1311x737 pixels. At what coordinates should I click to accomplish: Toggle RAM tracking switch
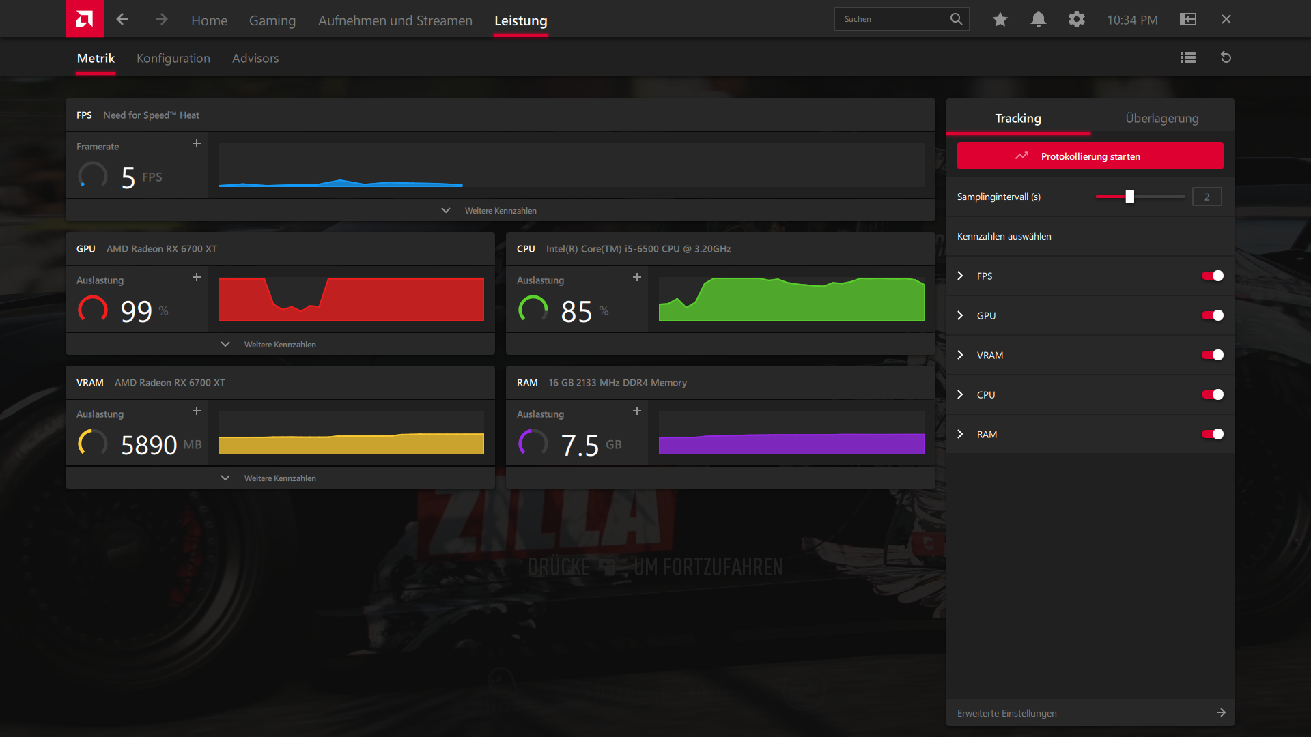click(x=1212, y=434)
